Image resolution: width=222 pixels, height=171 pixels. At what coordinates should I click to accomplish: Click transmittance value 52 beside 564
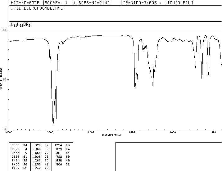pos(68,164)
